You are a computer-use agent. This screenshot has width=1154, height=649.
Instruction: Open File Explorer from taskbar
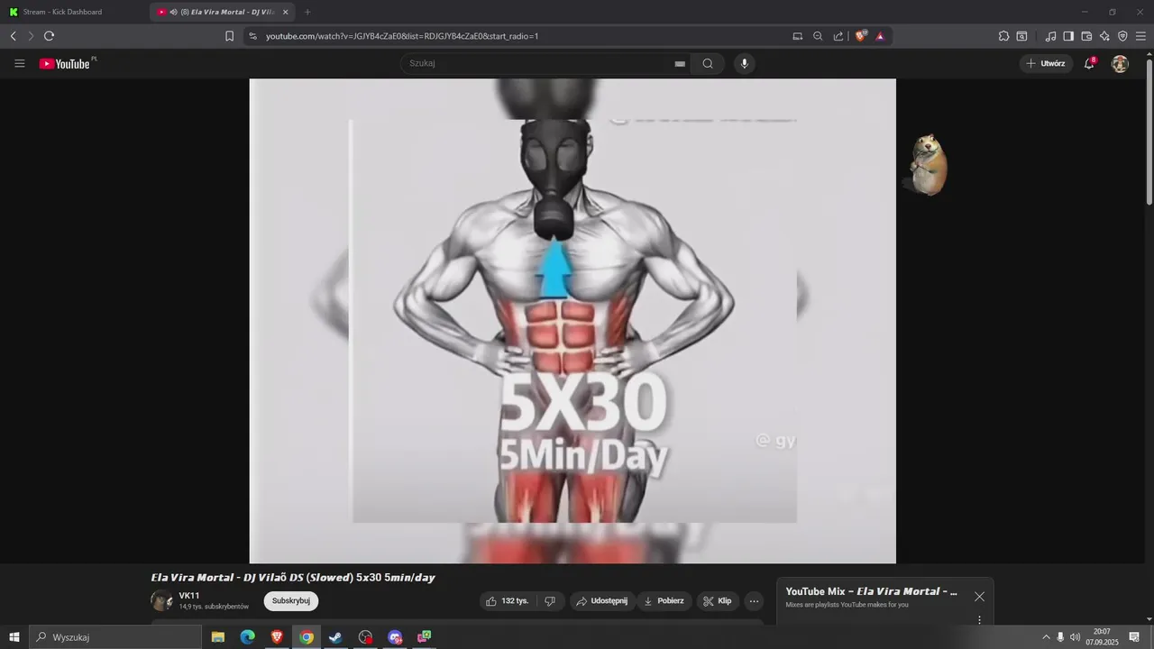click(x=218, y=637)
